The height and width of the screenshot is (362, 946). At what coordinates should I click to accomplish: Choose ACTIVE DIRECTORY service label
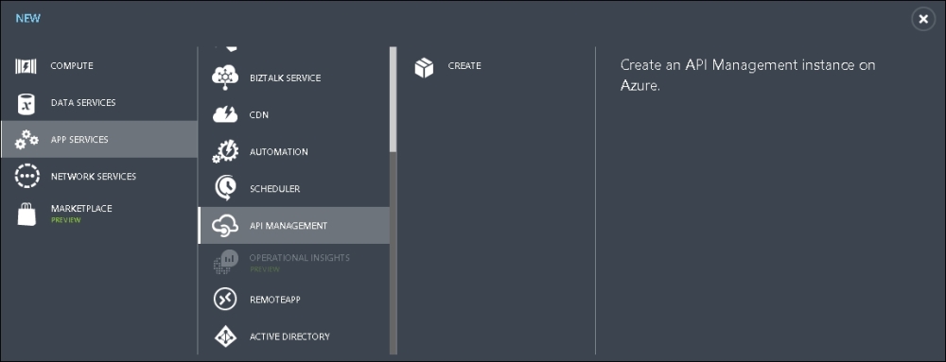[289, 336]
